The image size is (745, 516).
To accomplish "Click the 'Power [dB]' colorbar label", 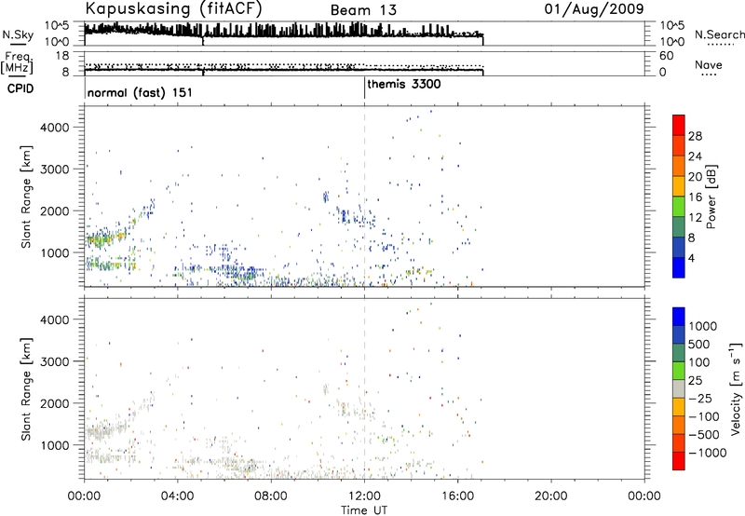I will (x=711, y=197).
